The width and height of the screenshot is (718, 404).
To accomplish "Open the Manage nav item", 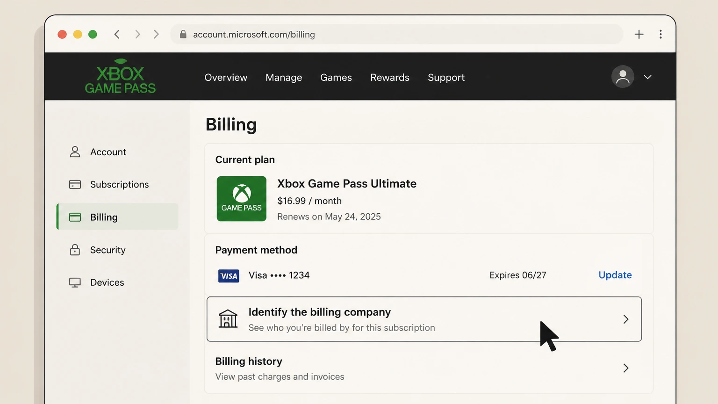I will pyautogui.click(x=284, y=78).
